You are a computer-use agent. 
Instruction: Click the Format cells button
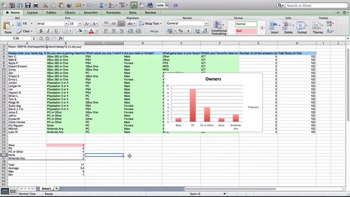[302, 27]
